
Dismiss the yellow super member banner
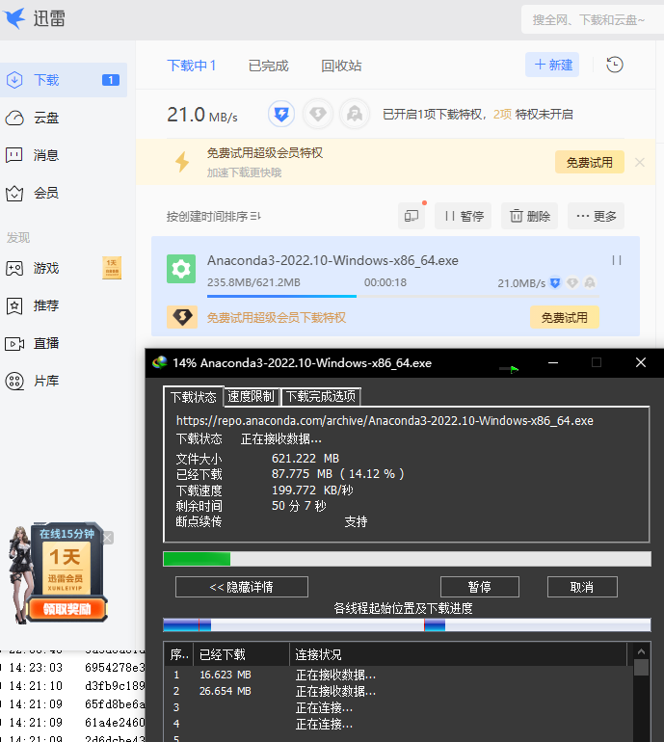[x=639, y=162]
